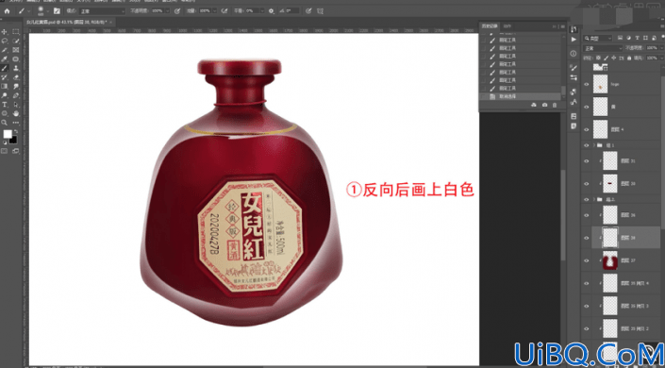Click the foreground color swatch

[8, 135]
